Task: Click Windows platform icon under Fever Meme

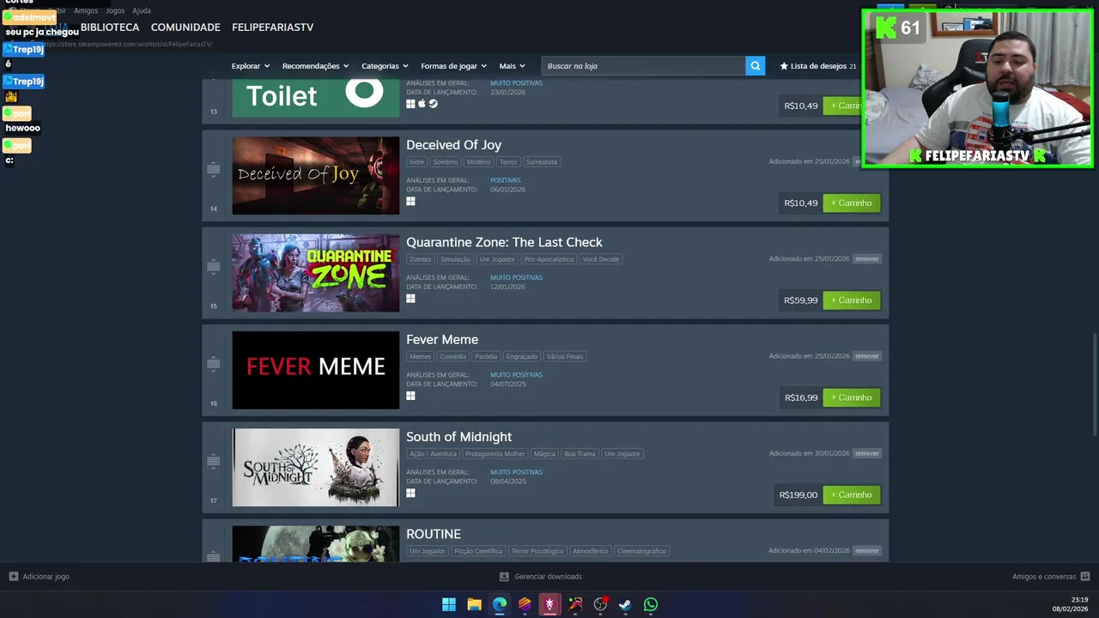Action: click(x=410, y=396)
